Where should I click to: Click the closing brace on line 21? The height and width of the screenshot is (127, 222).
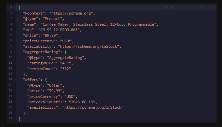19,119
